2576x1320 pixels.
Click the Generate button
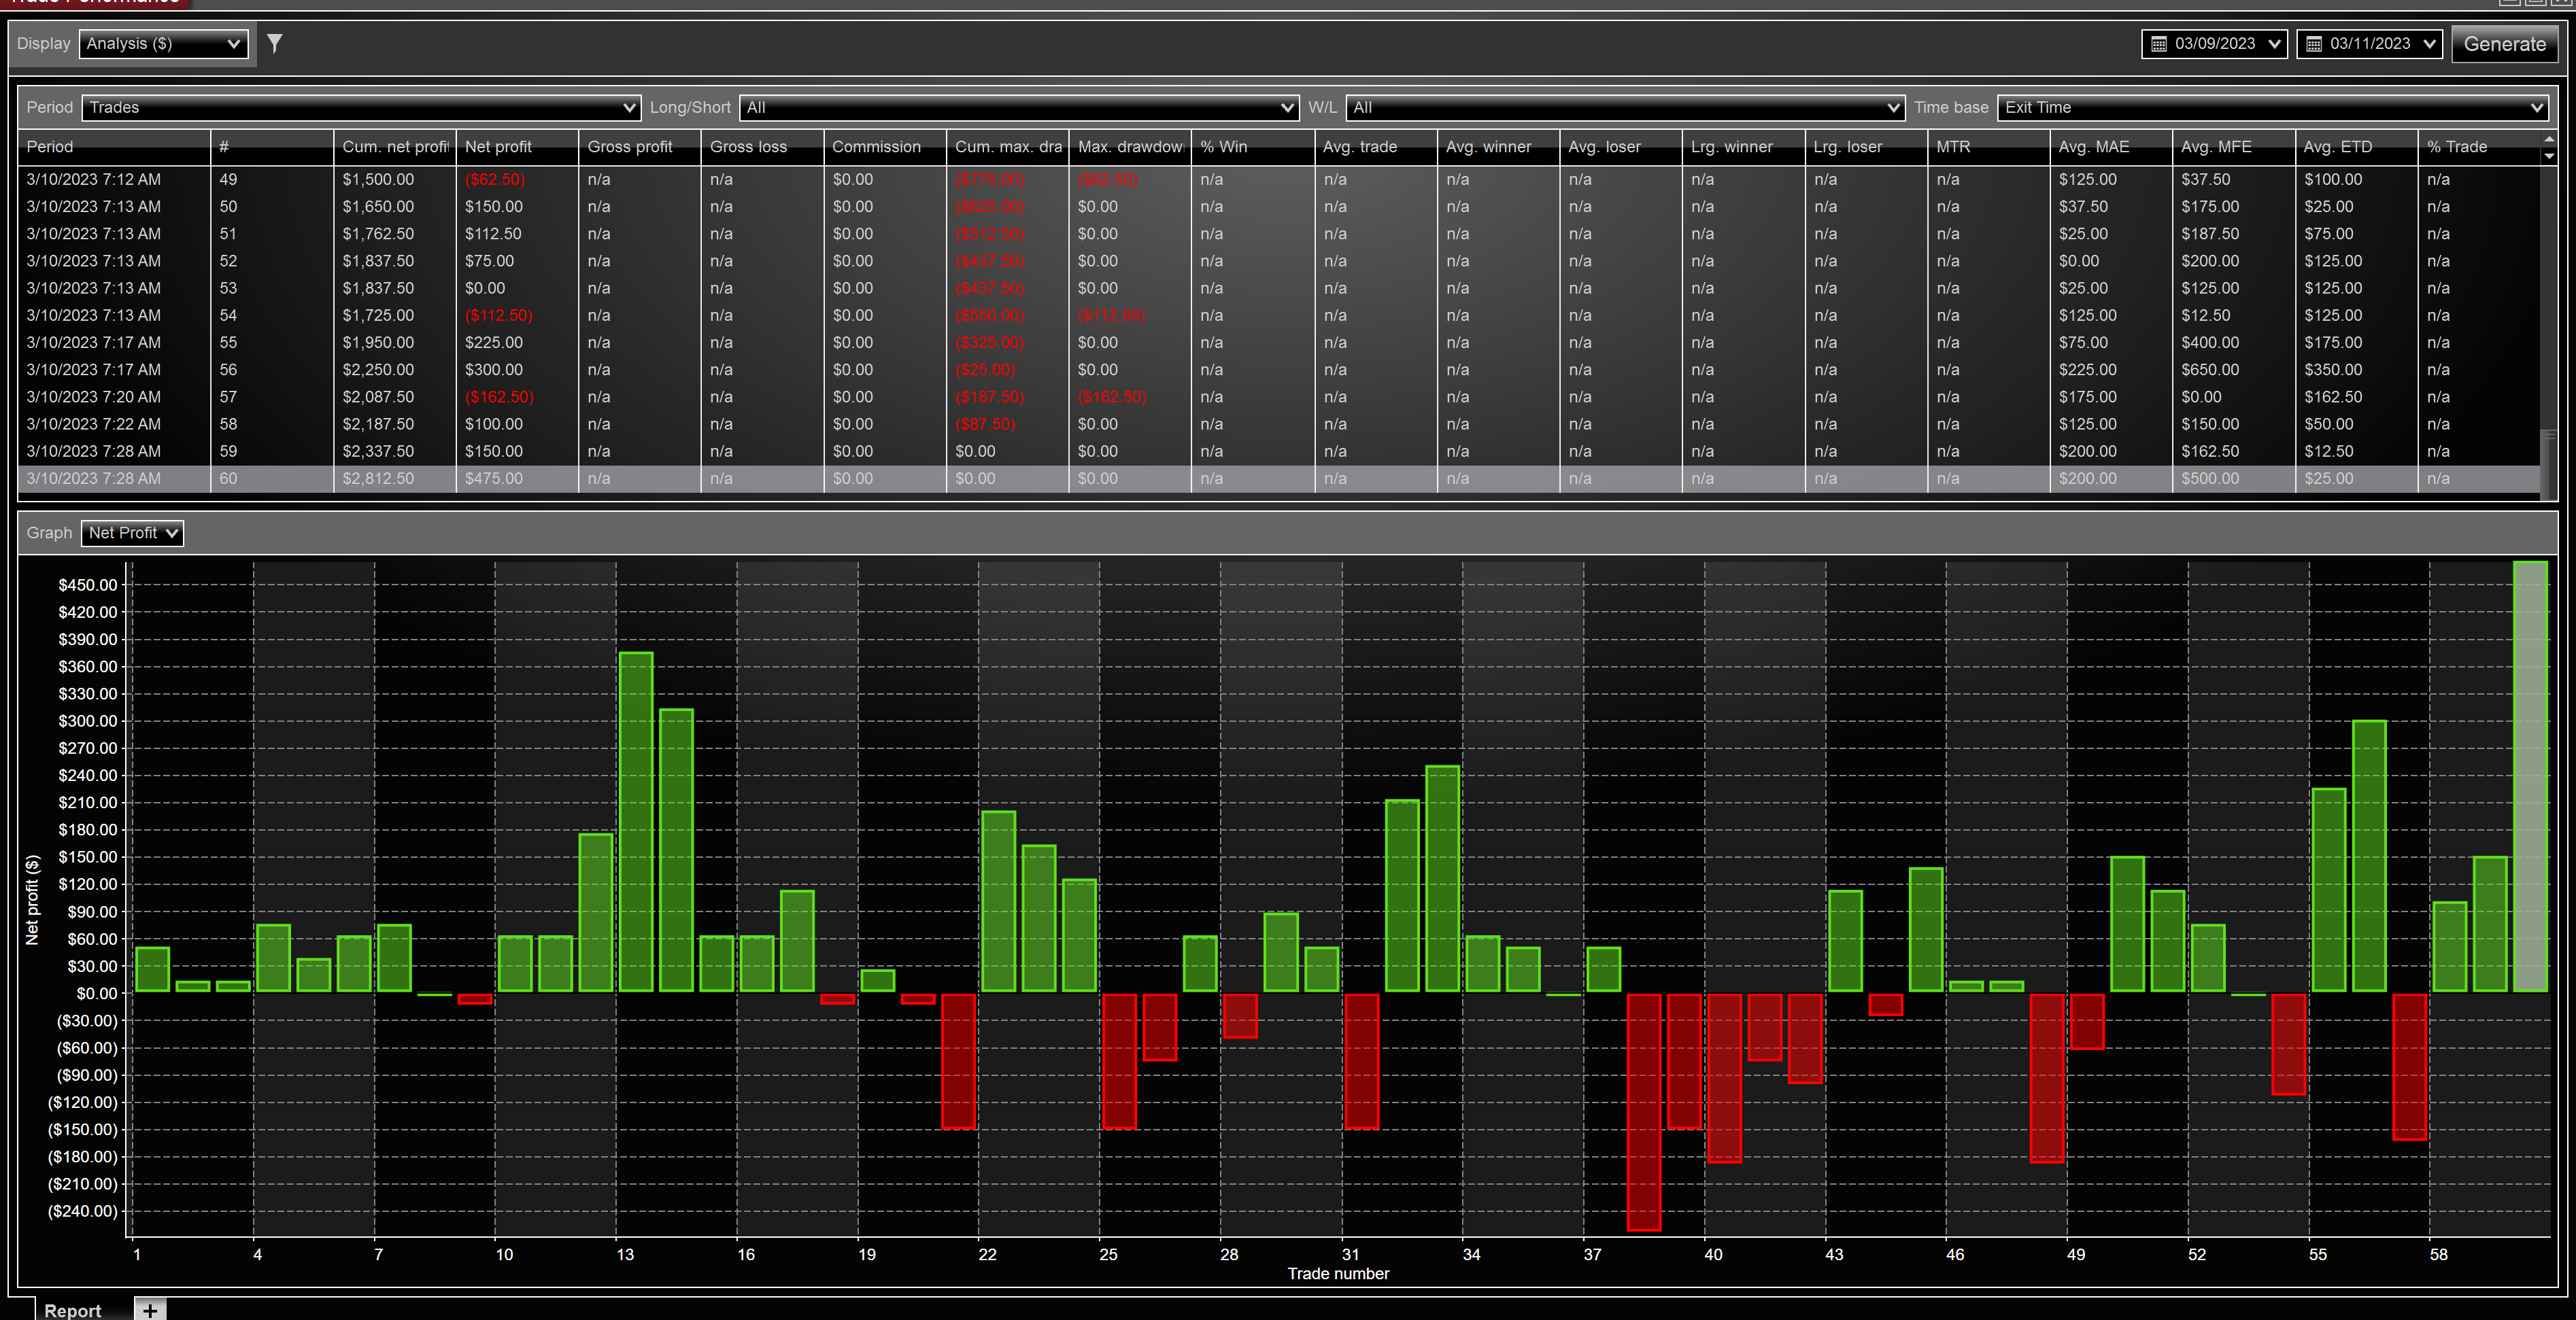click(2504, 44)
